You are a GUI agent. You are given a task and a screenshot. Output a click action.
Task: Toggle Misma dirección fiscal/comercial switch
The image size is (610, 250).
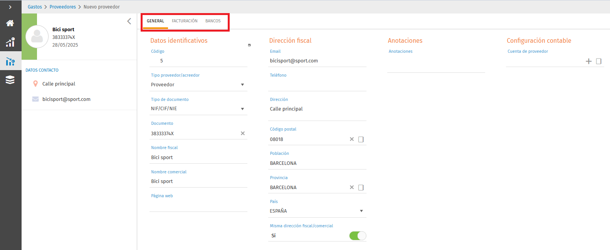358,235
